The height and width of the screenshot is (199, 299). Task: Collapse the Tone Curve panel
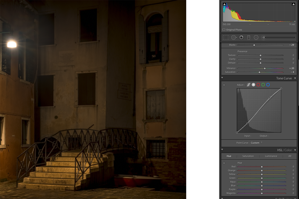295,78
